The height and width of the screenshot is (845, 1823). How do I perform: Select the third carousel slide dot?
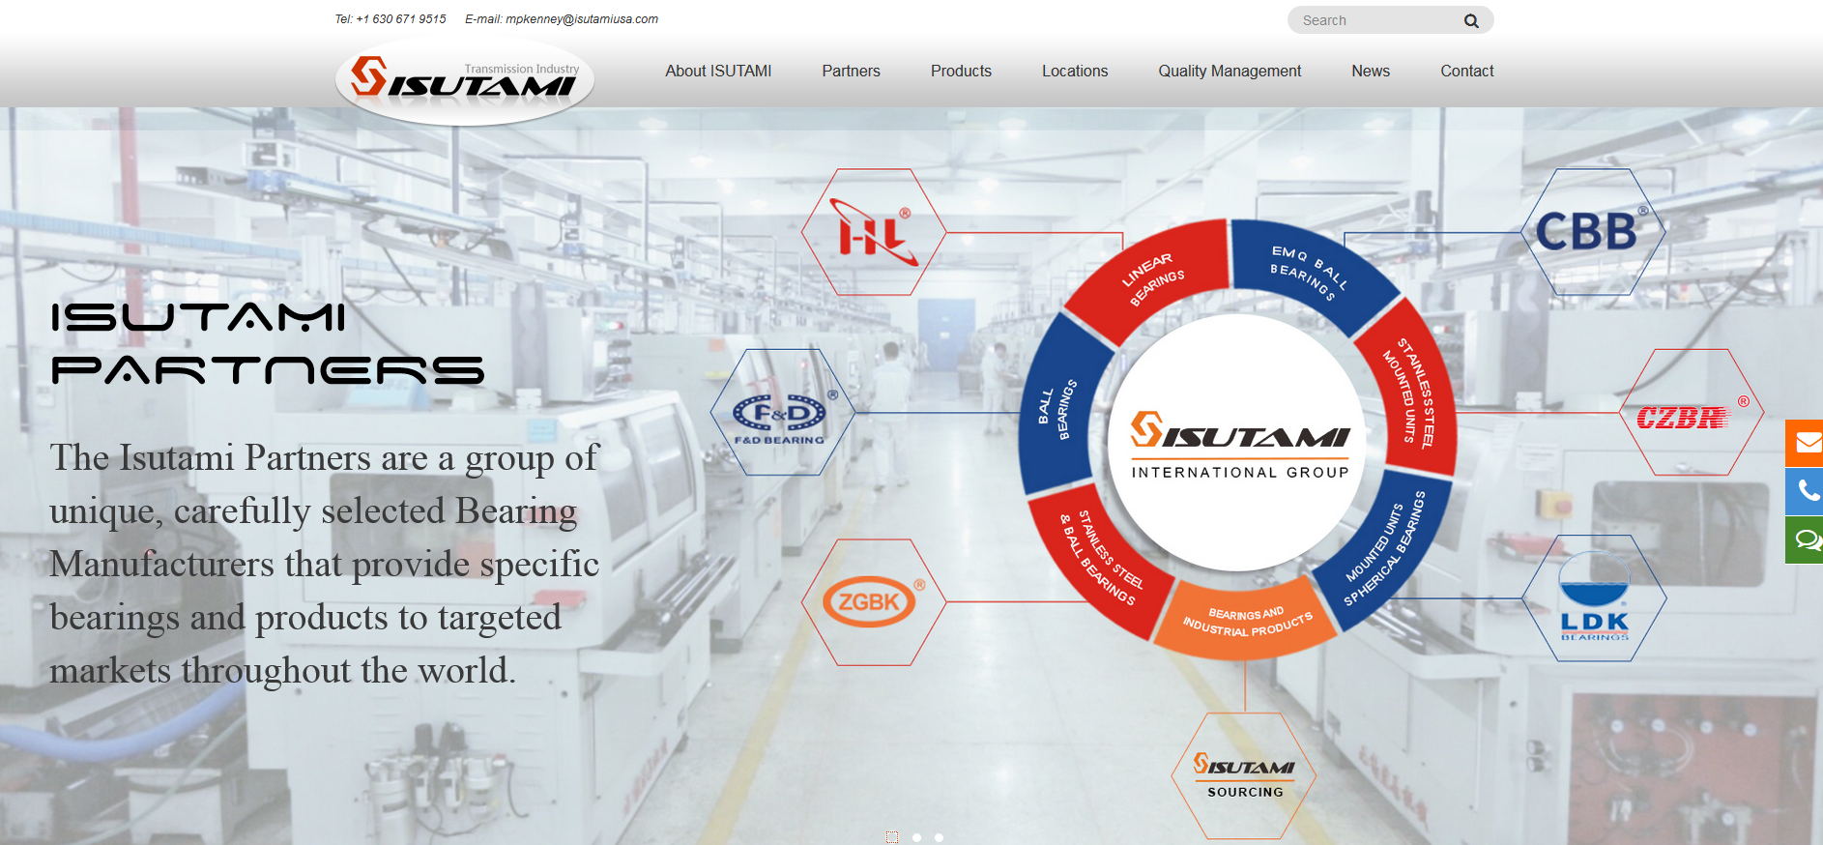pos(939,837)
